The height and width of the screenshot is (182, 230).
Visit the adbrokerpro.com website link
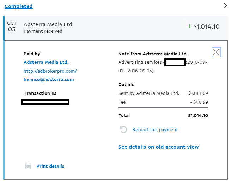click(x=50, y=71)
